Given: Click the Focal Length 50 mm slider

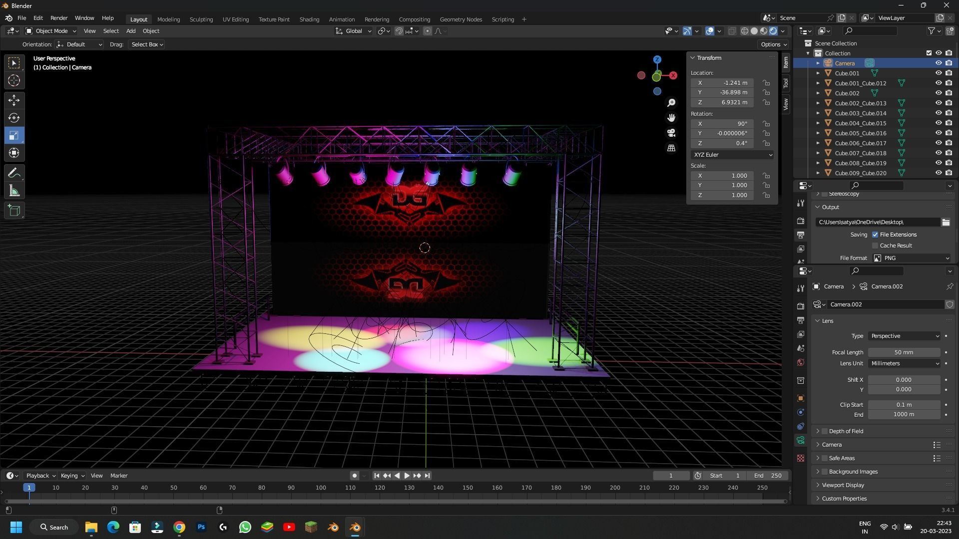Looking at the screenshot, I should pyautogui.click(x=904, y=352).
